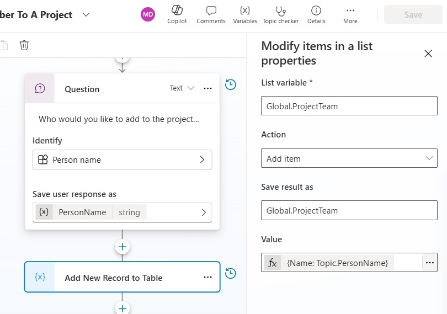Open the Question node Text type dropdown
The width and height of the screenshot is (447, 314).
[182, 88]
